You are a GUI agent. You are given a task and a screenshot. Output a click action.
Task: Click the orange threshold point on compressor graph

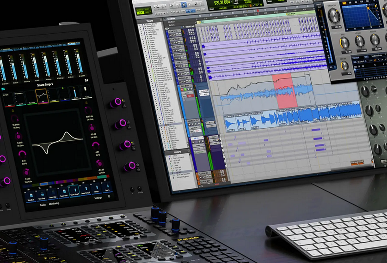[368, 8]
